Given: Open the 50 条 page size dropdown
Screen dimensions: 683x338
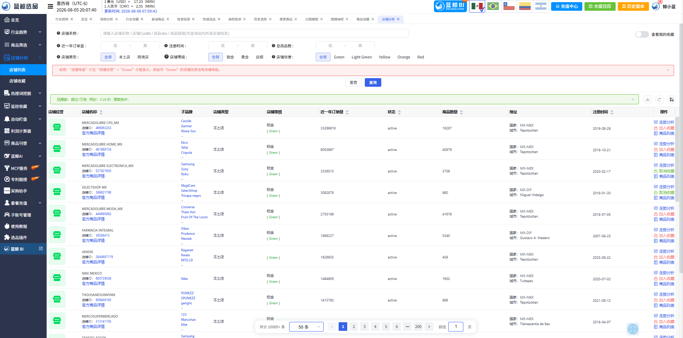Looking at the screenshot, I should click(306, 327).
